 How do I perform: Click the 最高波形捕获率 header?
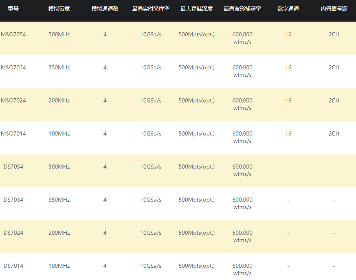click(x=242, y=9)
